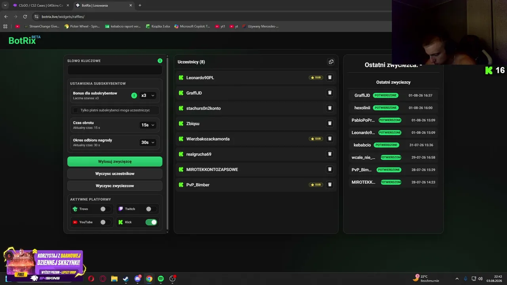507x285 pixels.
Task: Click the Slowo kluczowe keyword input field
Action: (115, 70)
